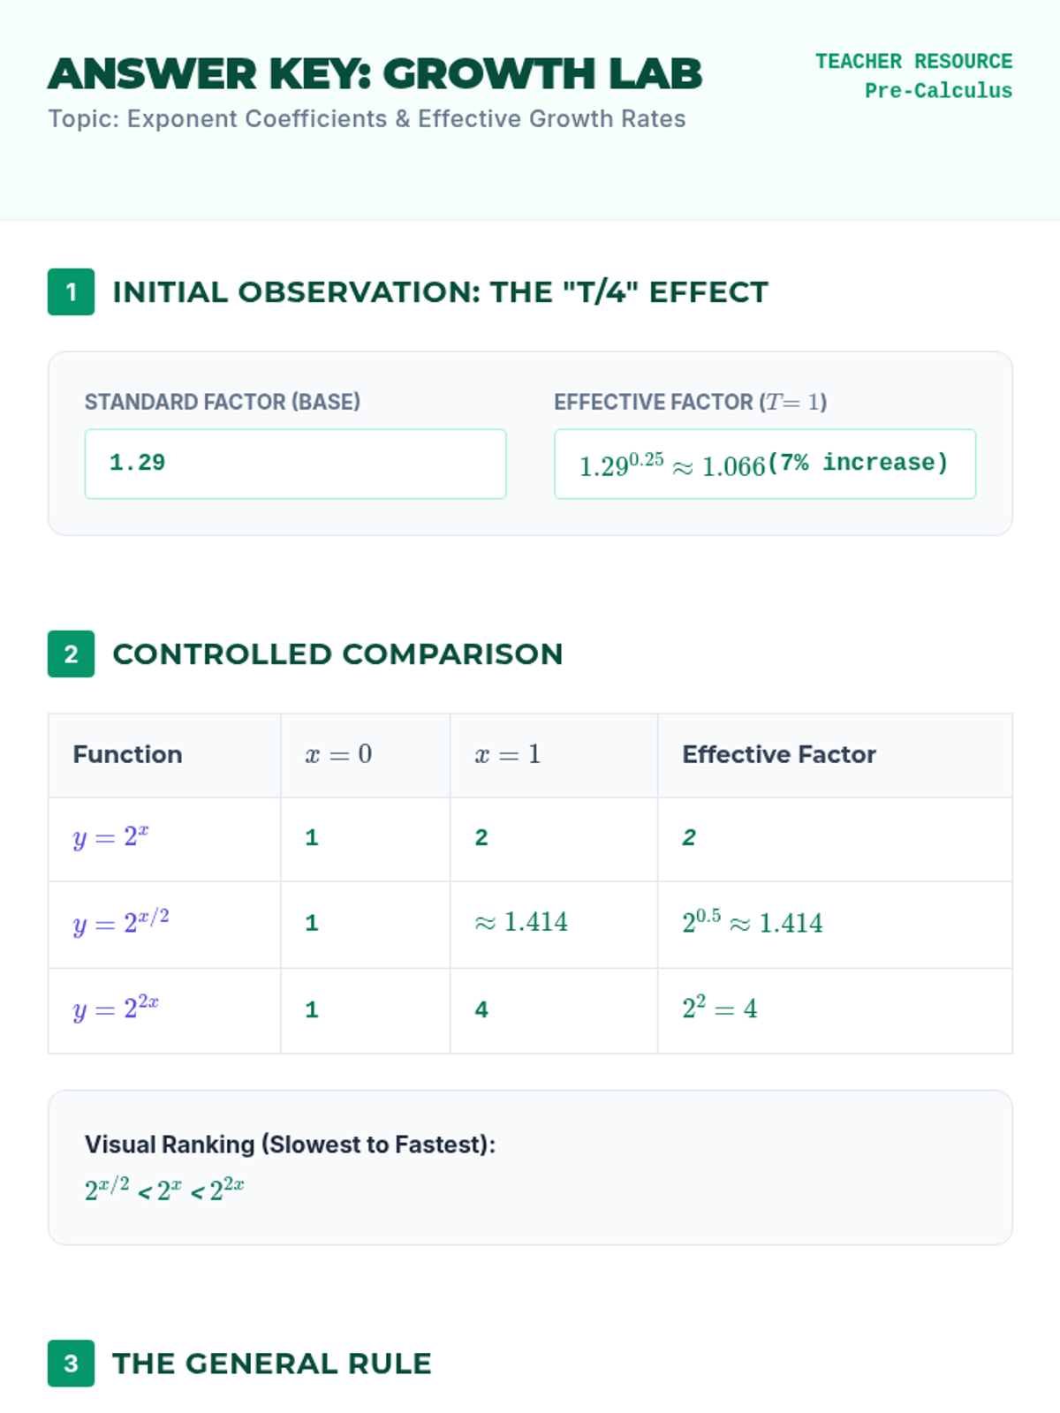The height and width of the screenshot is (1413, 1060).
Task: Select the y = 2^(x/2) function cell
Action: click(120, 923)
